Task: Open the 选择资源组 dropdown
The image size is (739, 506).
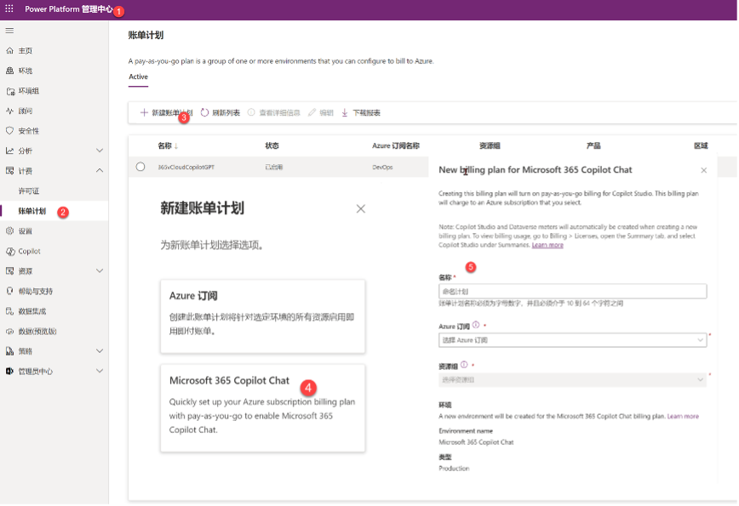Action: click(573, 380)
